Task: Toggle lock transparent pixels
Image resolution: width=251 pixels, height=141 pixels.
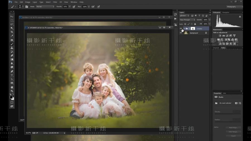Action: [x=185, y=24]
